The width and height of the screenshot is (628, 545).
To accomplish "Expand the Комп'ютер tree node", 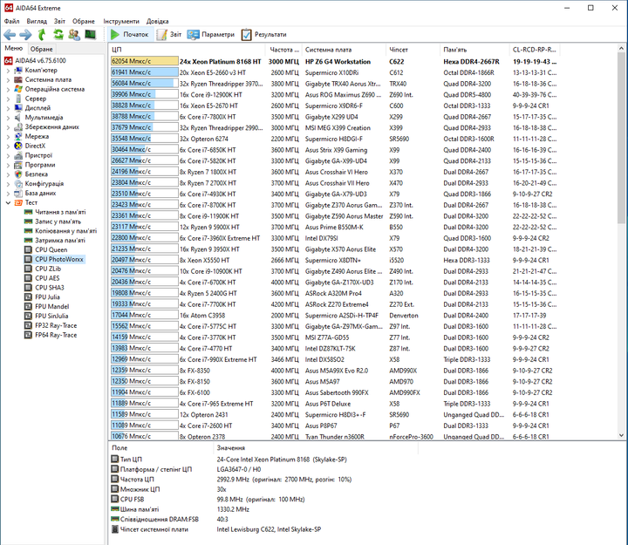I will pos(8,71).
